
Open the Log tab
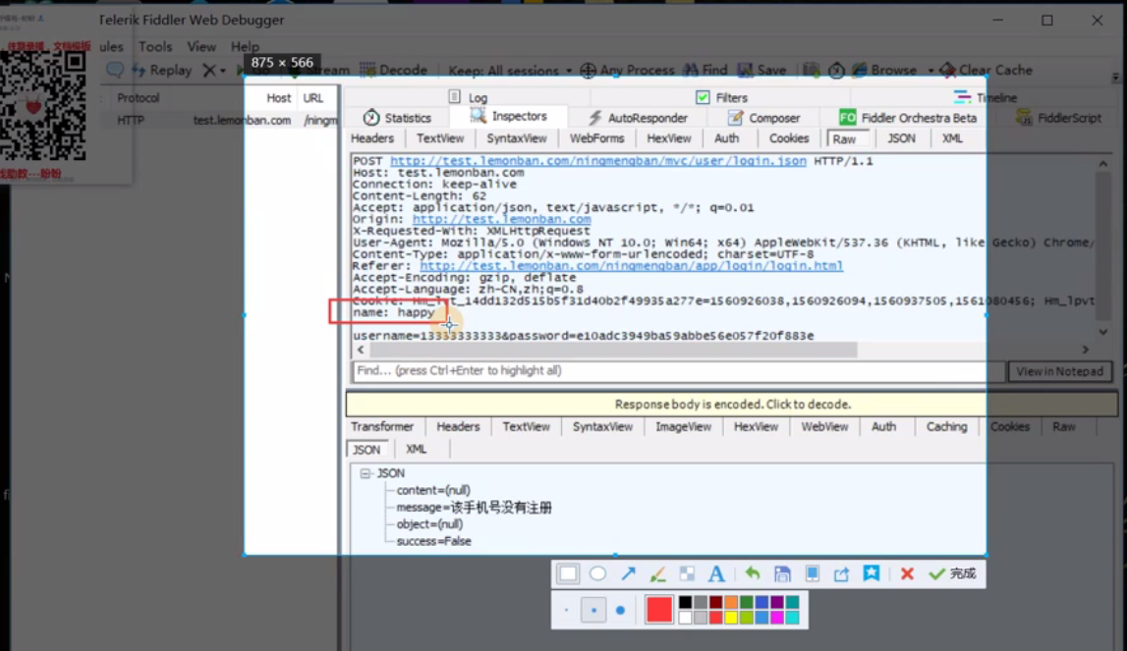(x=468, y=98)
